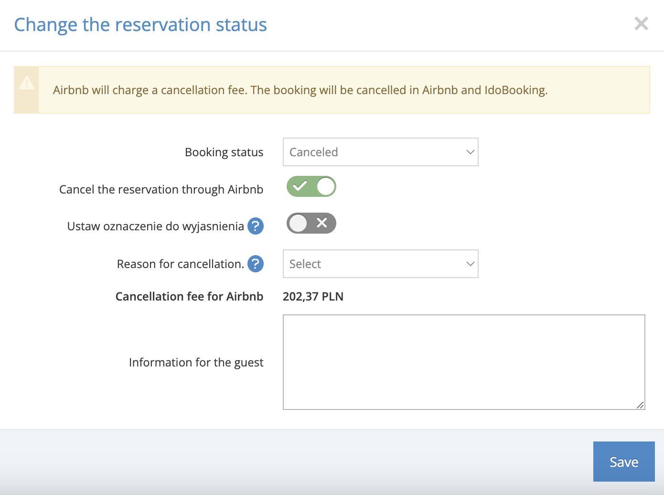This screenshot has width=664, height=495.
Task: Click inside the Information for the guest textarea
Action: (463, 362)
